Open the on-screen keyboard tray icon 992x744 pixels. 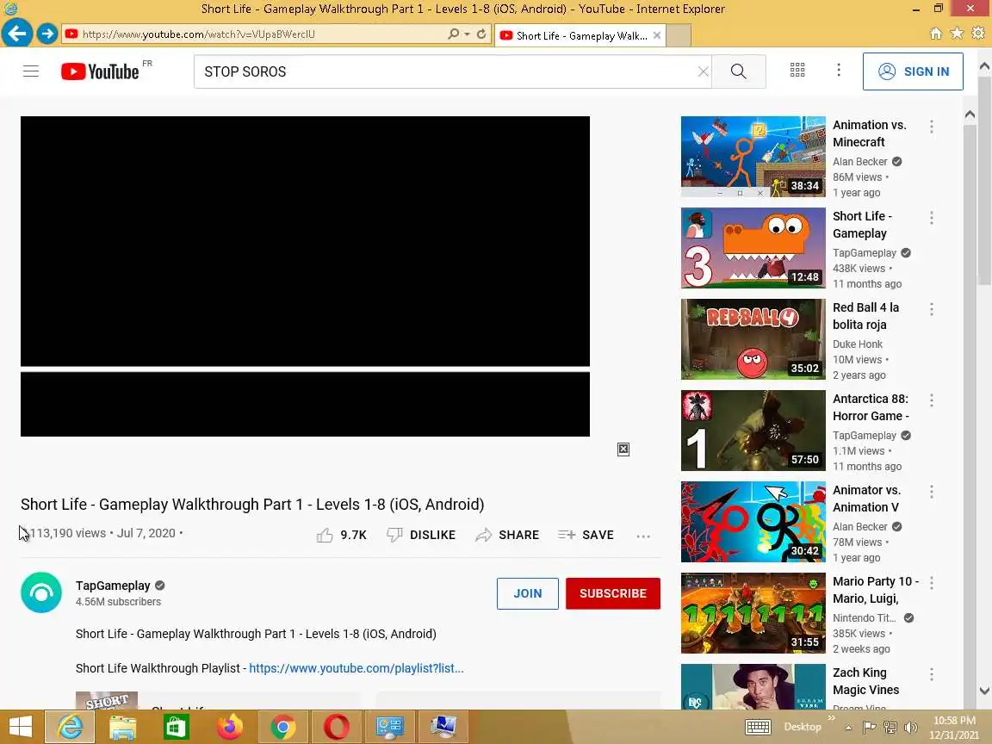point(758,727)
